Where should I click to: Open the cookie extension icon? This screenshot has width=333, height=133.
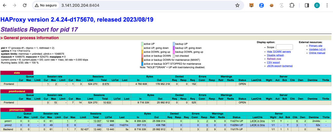coord(272,6)
